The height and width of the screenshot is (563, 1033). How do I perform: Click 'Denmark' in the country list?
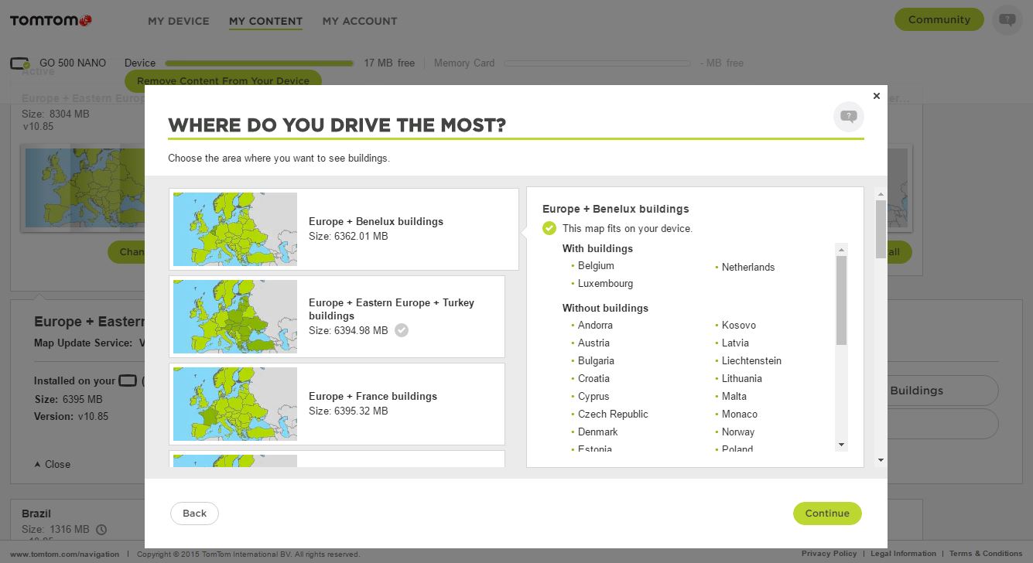click(597, 432)
